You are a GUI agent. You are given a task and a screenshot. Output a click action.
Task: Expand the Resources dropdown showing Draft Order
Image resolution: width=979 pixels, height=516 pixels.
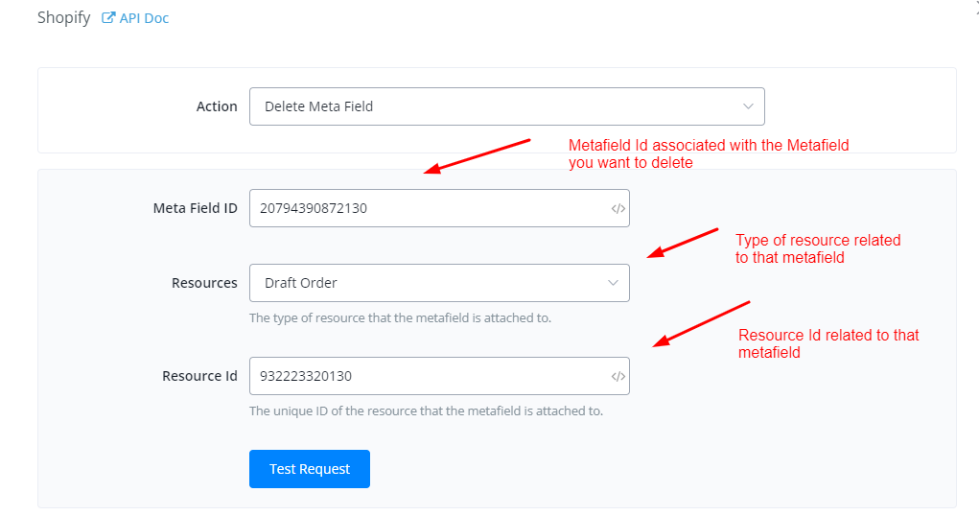(x=438, y=283)
